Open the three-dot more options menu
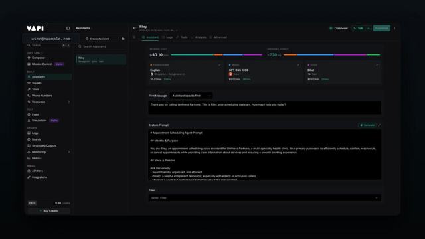Image resolution: width=425 pixels, height=239 pixels. [394, 28]
